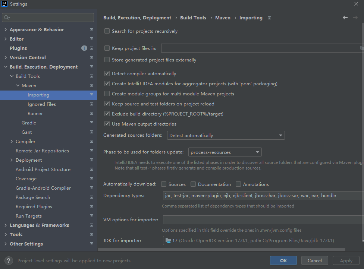Uncheck Detect compiler automatically
Image resolution: width=364 pixels, height=269 pixels.
[x=107, y=73]
